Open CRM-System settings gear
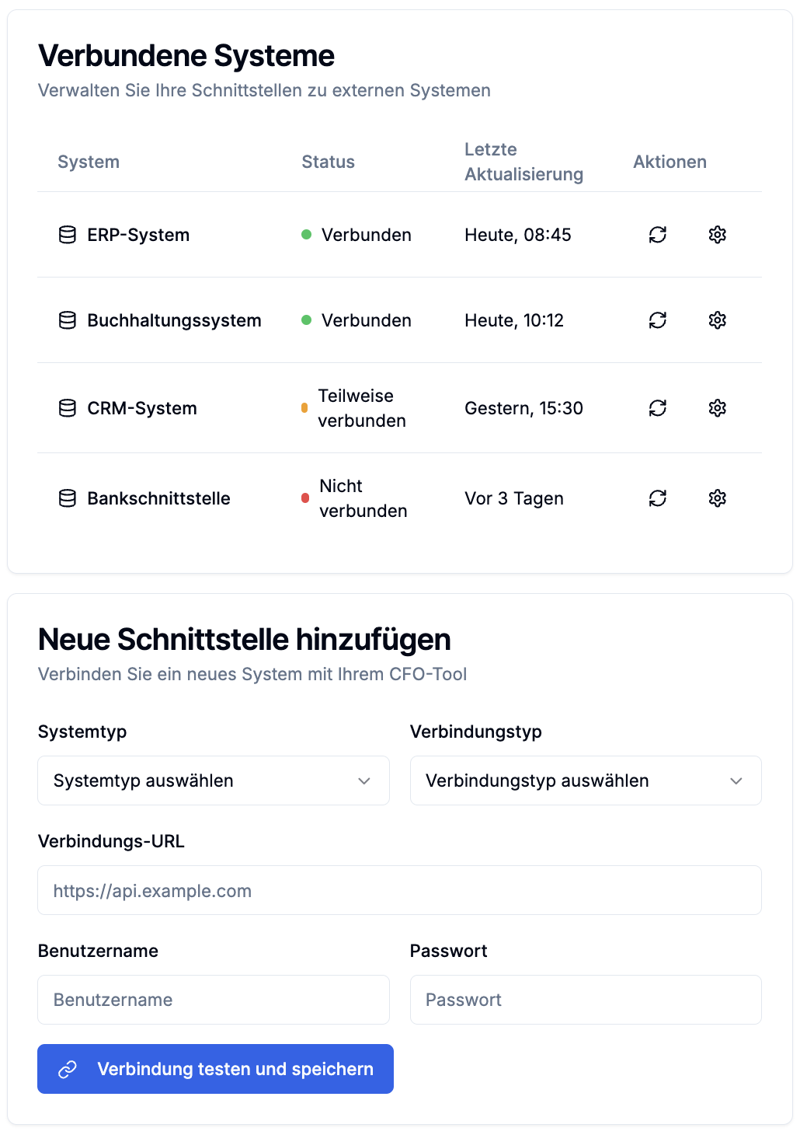Screen dimensions: 800x1135 [718, 408]
